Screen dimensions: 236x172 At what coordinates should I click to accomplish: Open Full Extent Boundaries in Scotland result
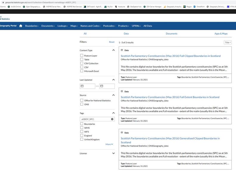(170, 97)
